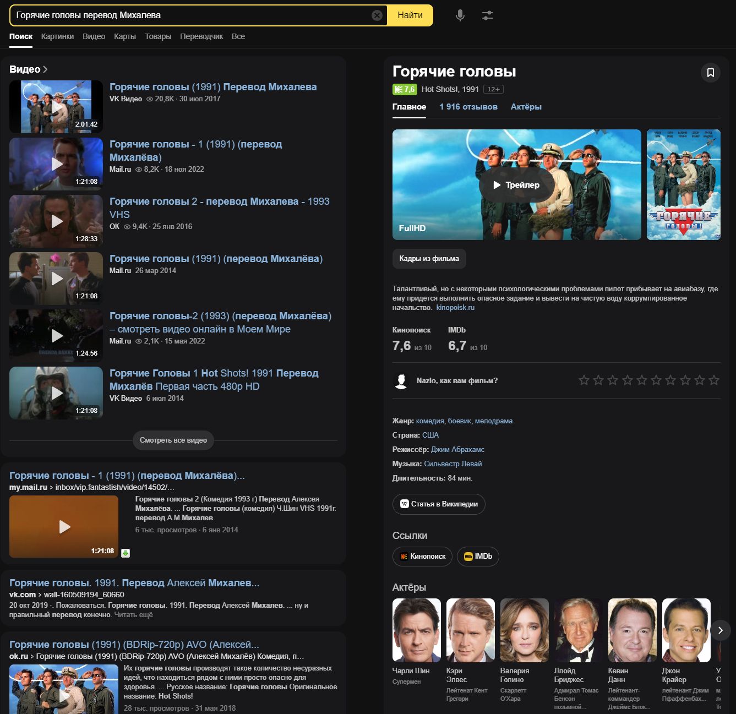Open the 1 916 отзывов tab

(468, 107)
